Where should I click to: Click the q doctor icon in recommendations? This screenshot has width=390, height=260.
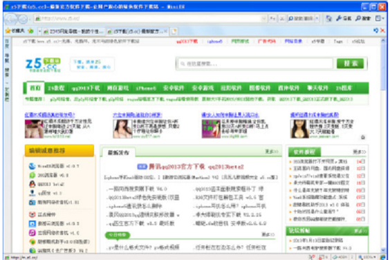pyautogui.click(x=32, y=193)
